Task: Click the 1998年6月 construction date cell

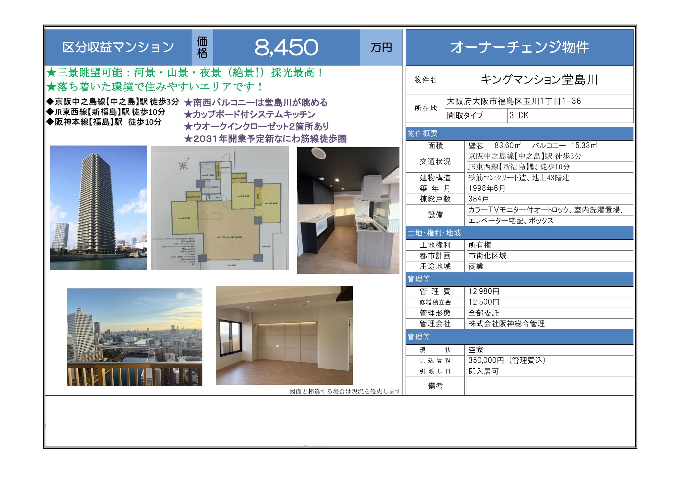Action: pos(487,188)
